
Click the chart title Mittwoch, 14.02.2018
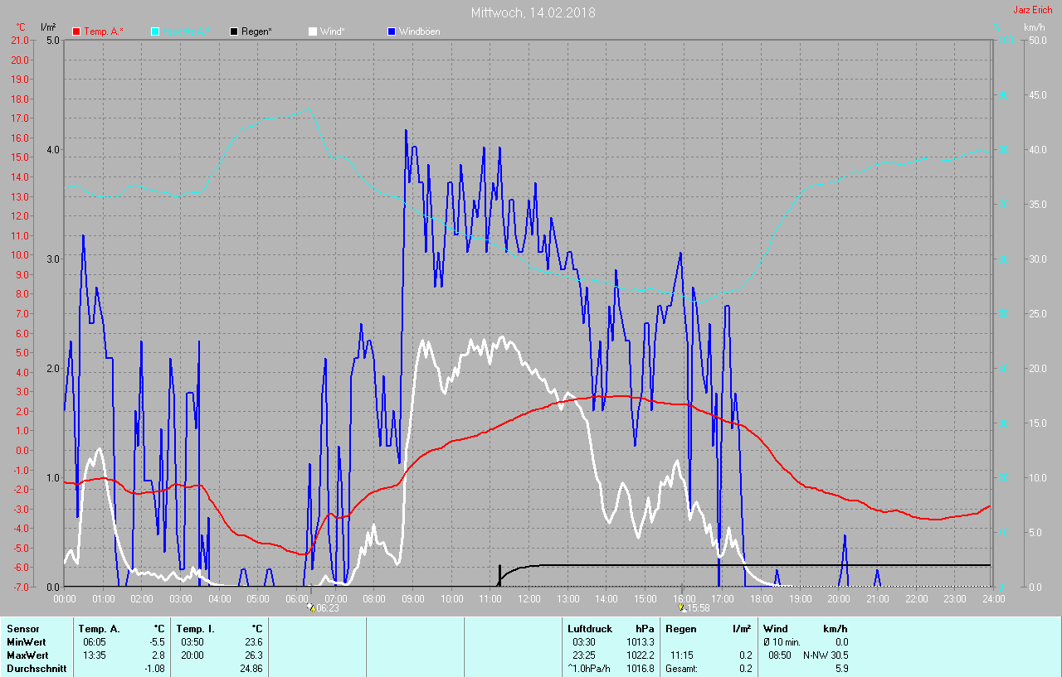[x=533, y=12]
